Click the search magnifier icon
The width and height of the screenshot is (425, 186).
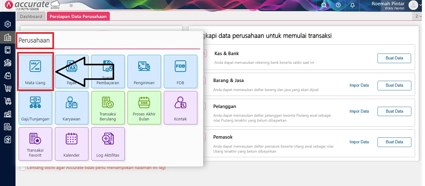click(x=324, y=5)
